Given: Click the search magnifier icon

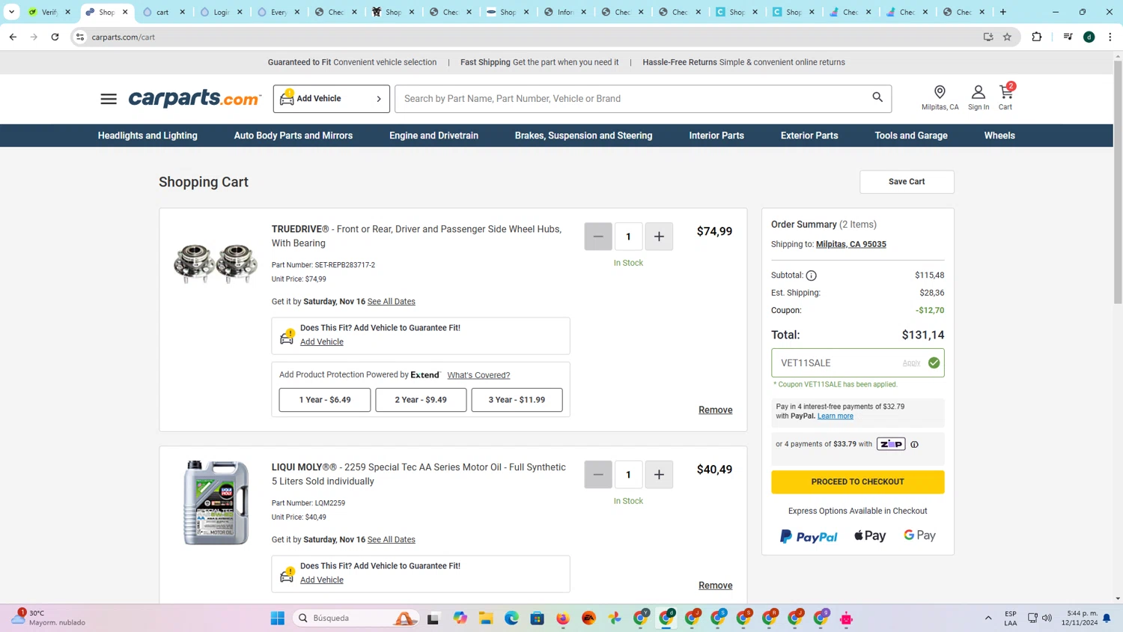Looking at the screenshot, I should [x=877, y=97].
